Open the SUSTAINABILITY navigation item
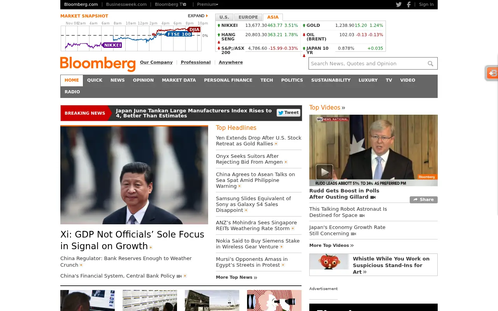This screenshot has width=498, height=311. 331,80
